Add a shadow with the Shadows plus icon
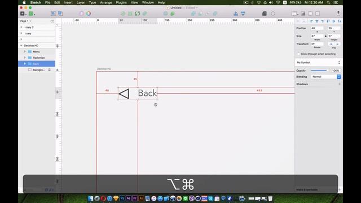Viewport: 361px width, 203px height. [x=340, y=84]
